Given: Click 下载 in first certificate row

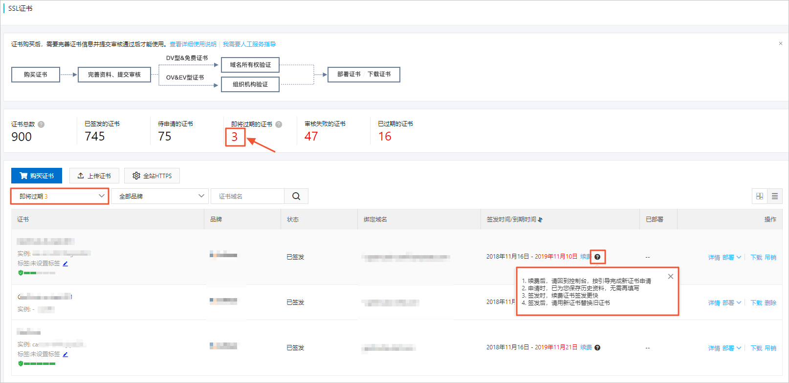Looking at the screenshot, I should 756,257.
